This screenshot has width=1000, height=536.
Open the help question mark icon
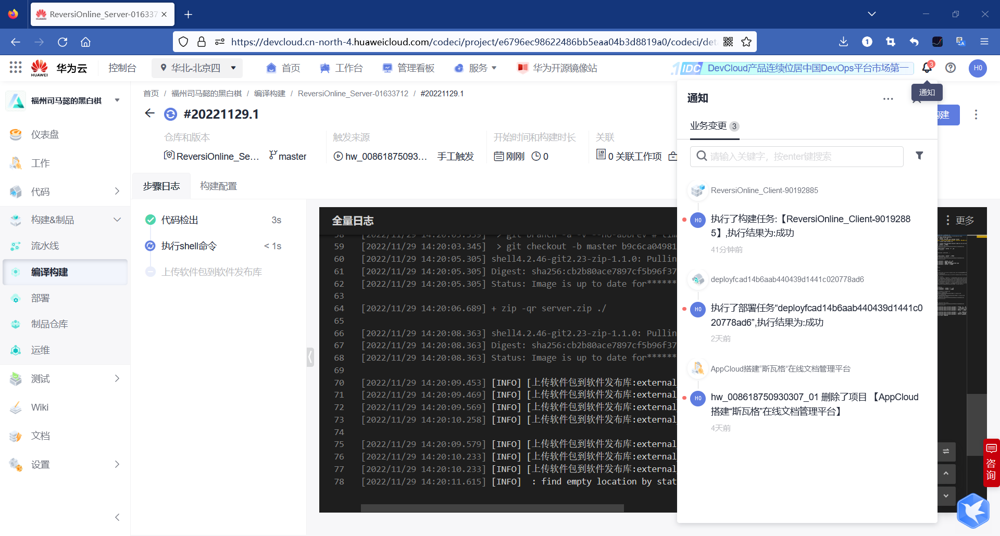pos(951,68)
